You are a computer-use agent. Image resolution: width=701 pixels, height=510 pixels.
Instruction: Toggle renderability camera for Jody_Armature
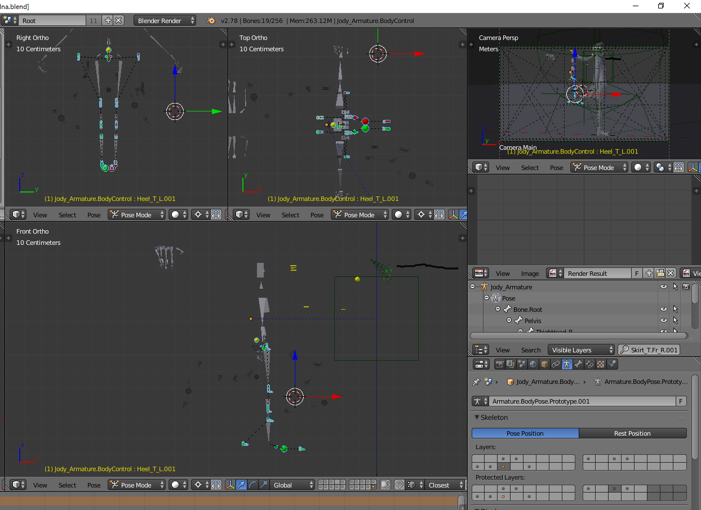(686, 287)
